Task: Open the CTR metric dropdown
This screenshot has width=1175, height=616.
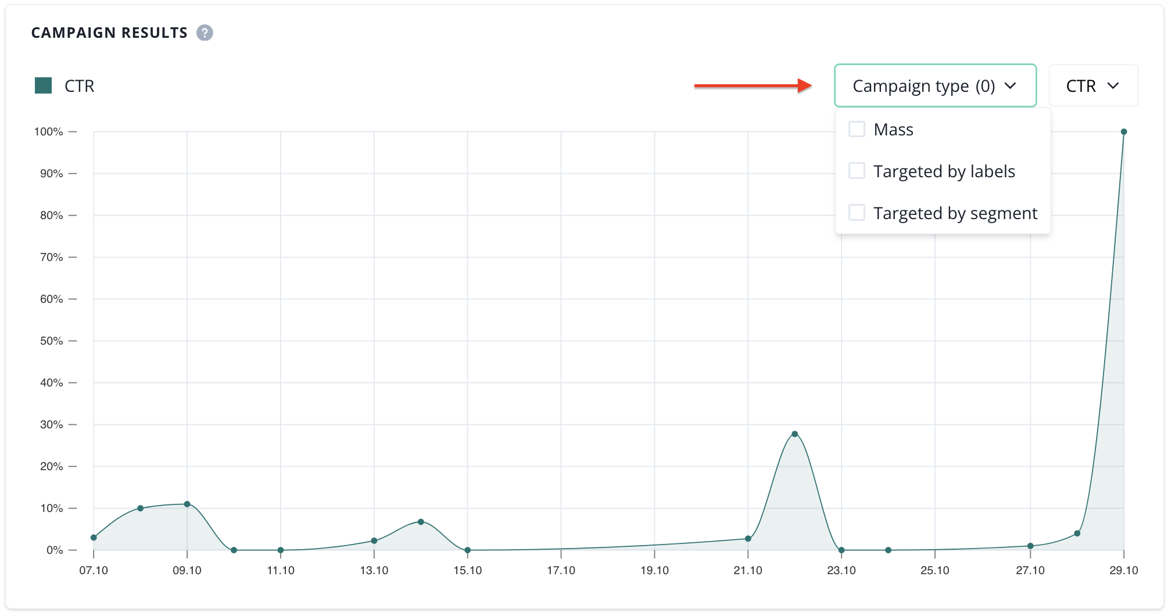Action: [1092, 86]
